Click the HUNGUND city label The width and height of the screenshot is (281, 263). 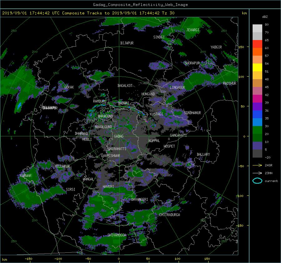pyautogui.click(x=148, y=94)
